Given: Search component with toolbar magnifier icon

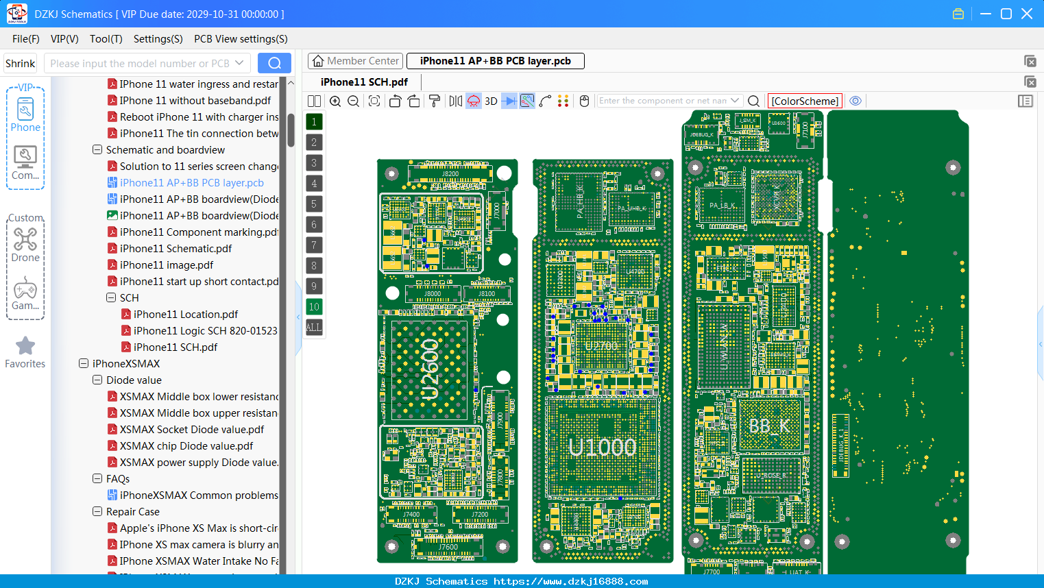Looking at the screenshot, I should [x=753, y=101].
